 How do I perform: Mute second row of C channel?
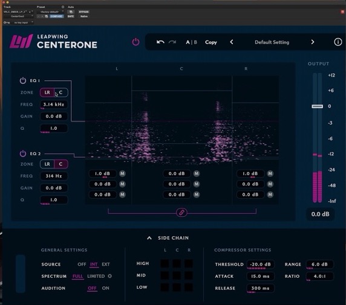(x=197, y=184)
